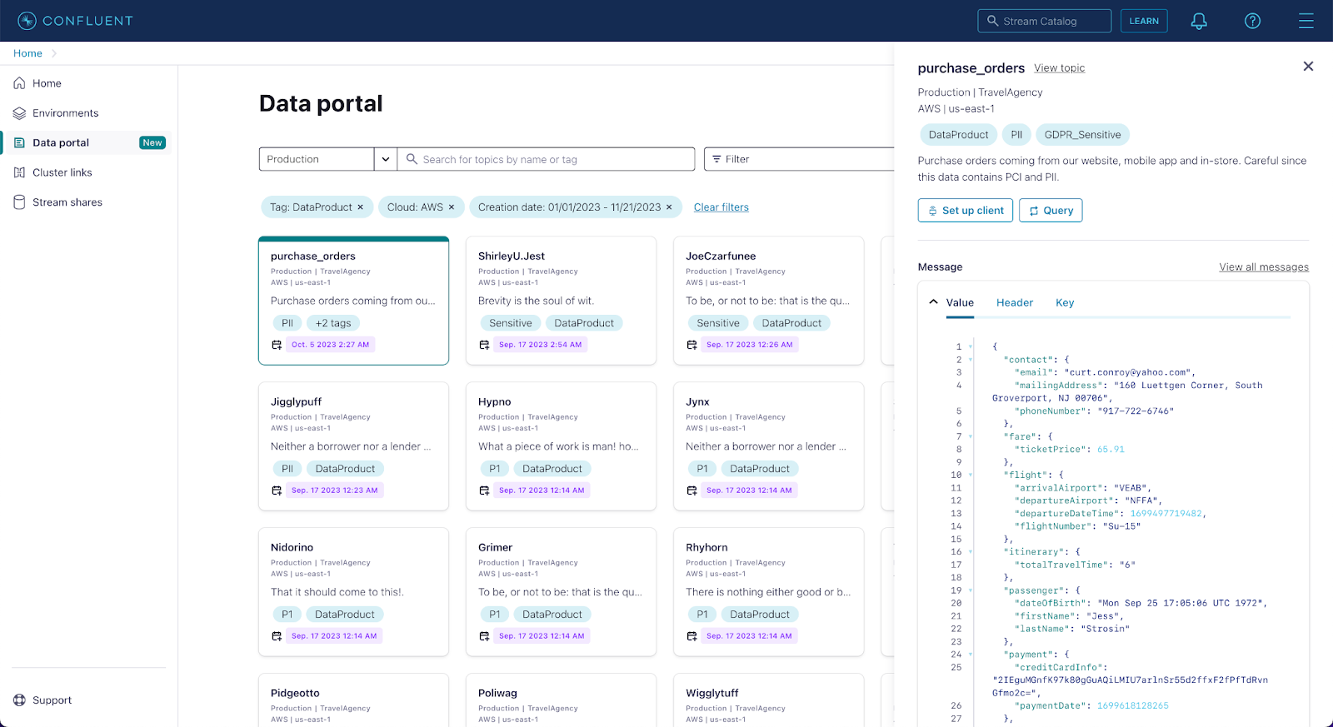Switch to the Key tab

tap(1065, 303)
